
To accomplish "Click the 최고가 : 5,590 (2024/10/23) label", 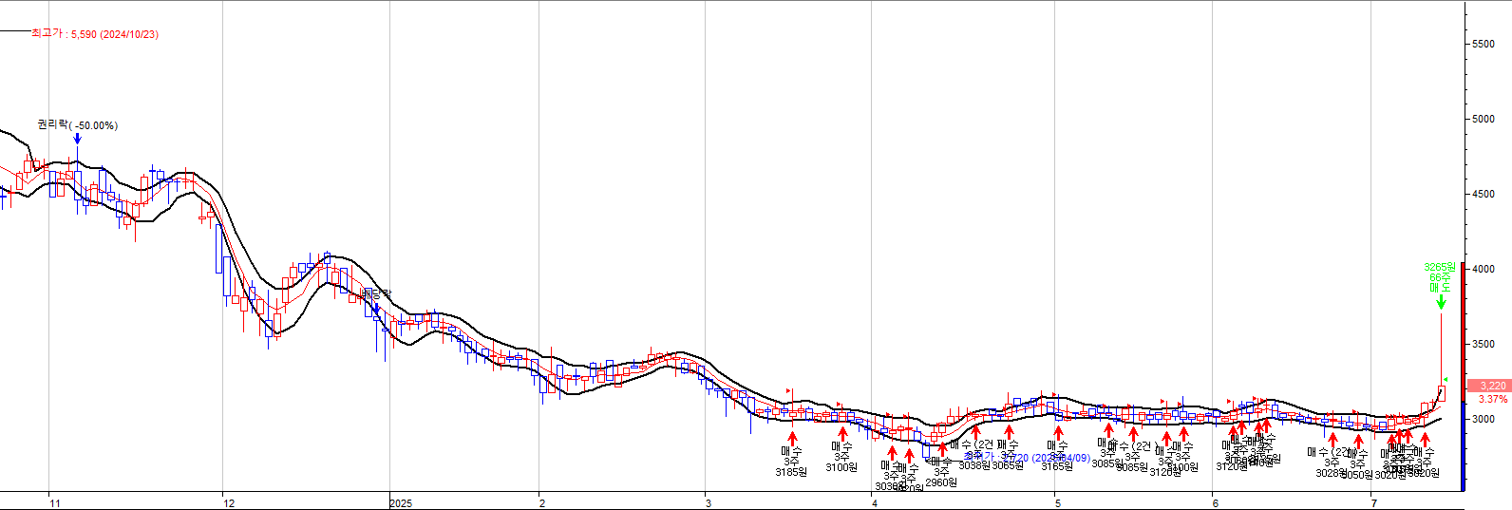I will 95,33.
